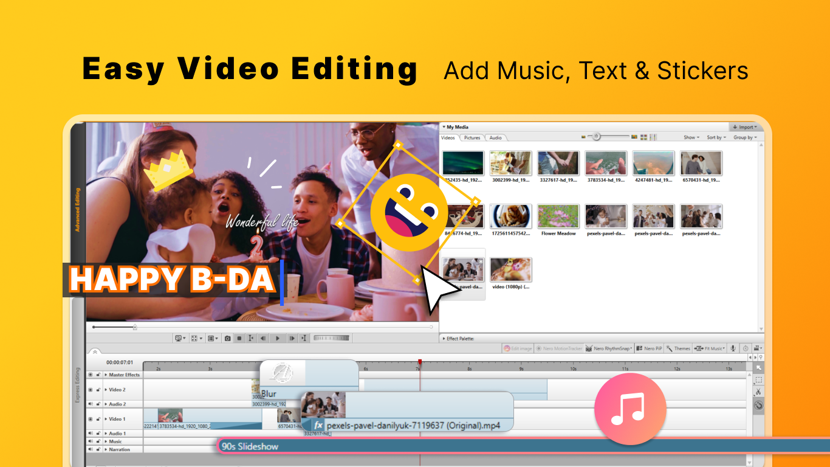Image resolution: width=830 pixels, height=467 pixels.
Task: Mute the Audio 1 track
Action: (x=91, y=434)
